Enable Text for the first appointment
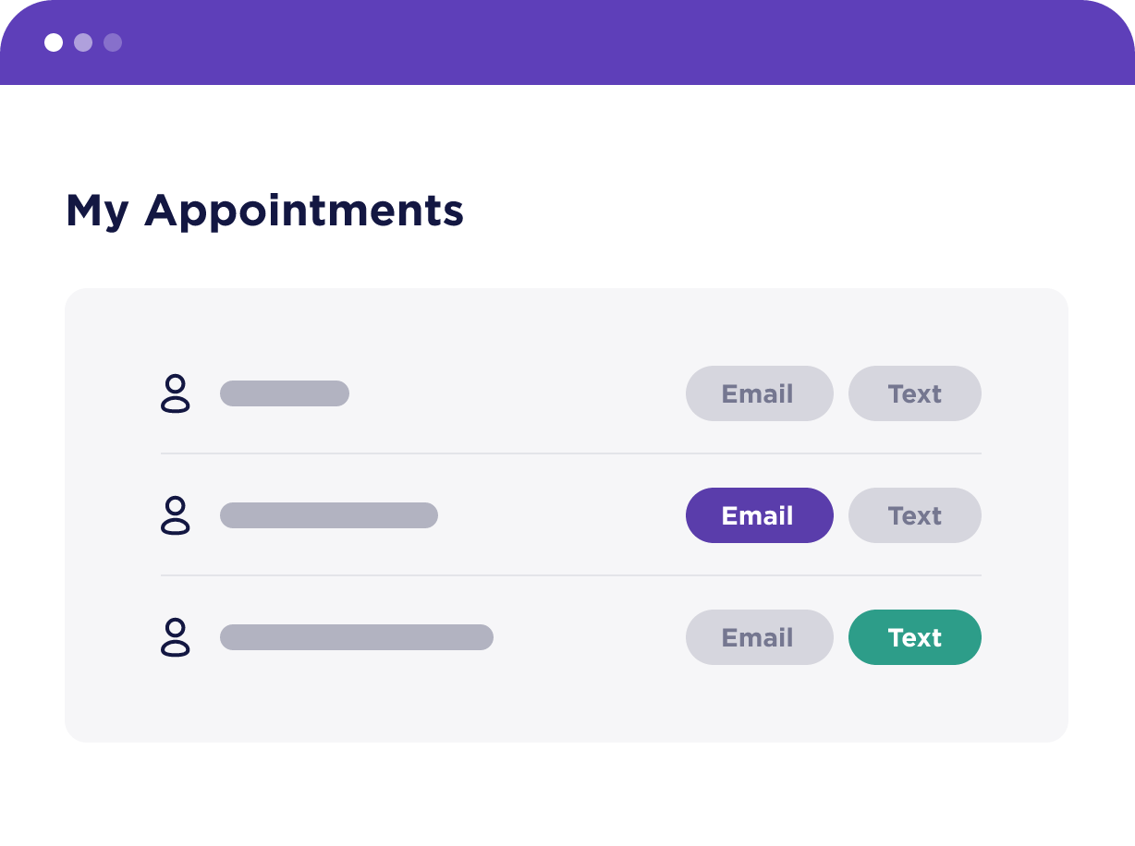 (x=914, y=393)
